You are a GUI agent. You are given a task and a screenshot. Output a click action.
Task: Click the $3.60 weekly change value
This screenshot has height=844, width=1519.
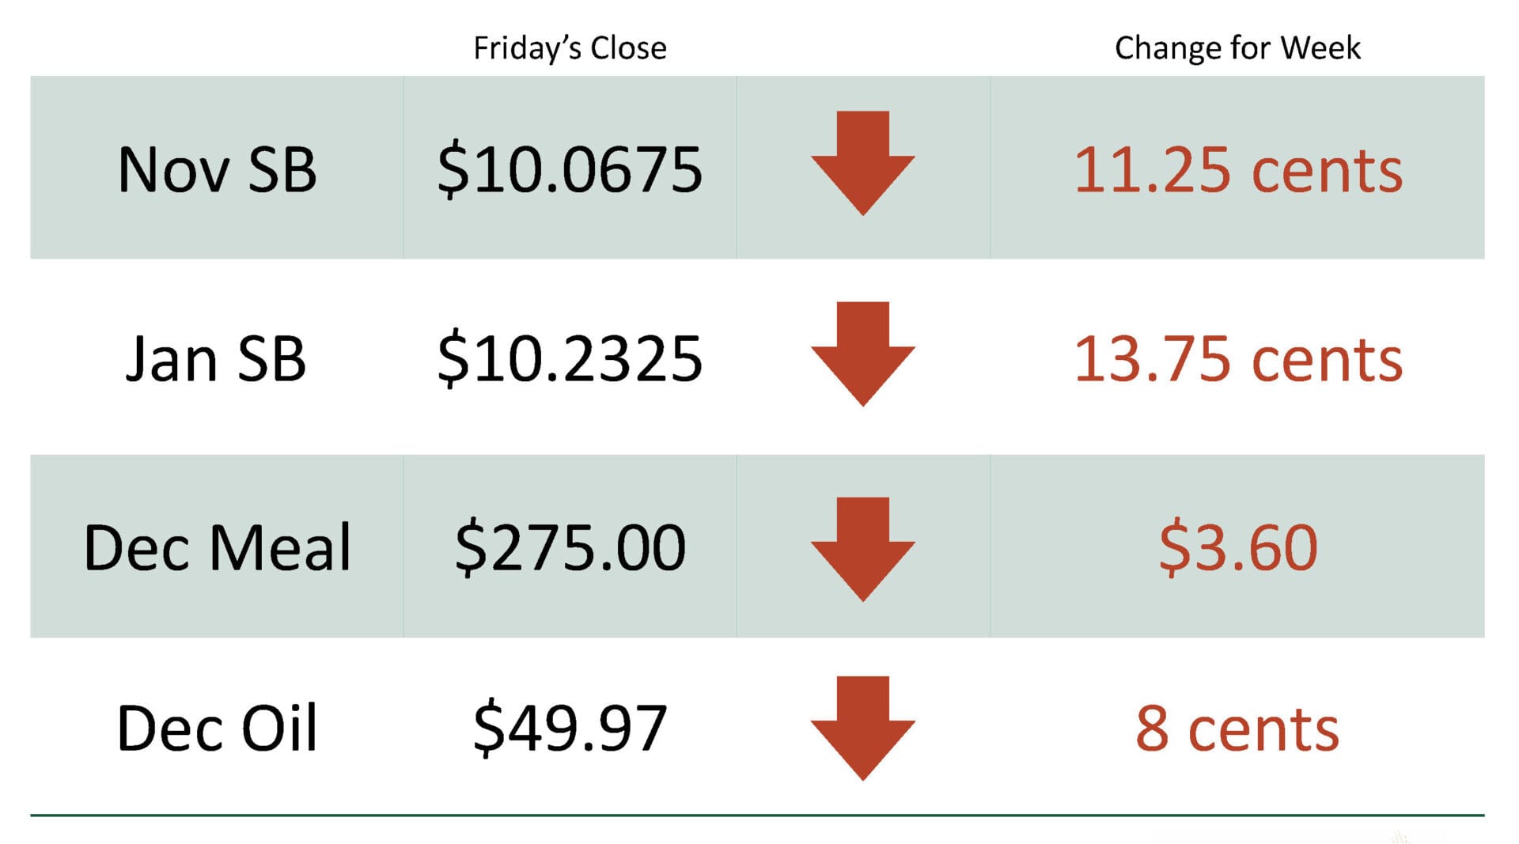click(1238, 547)
